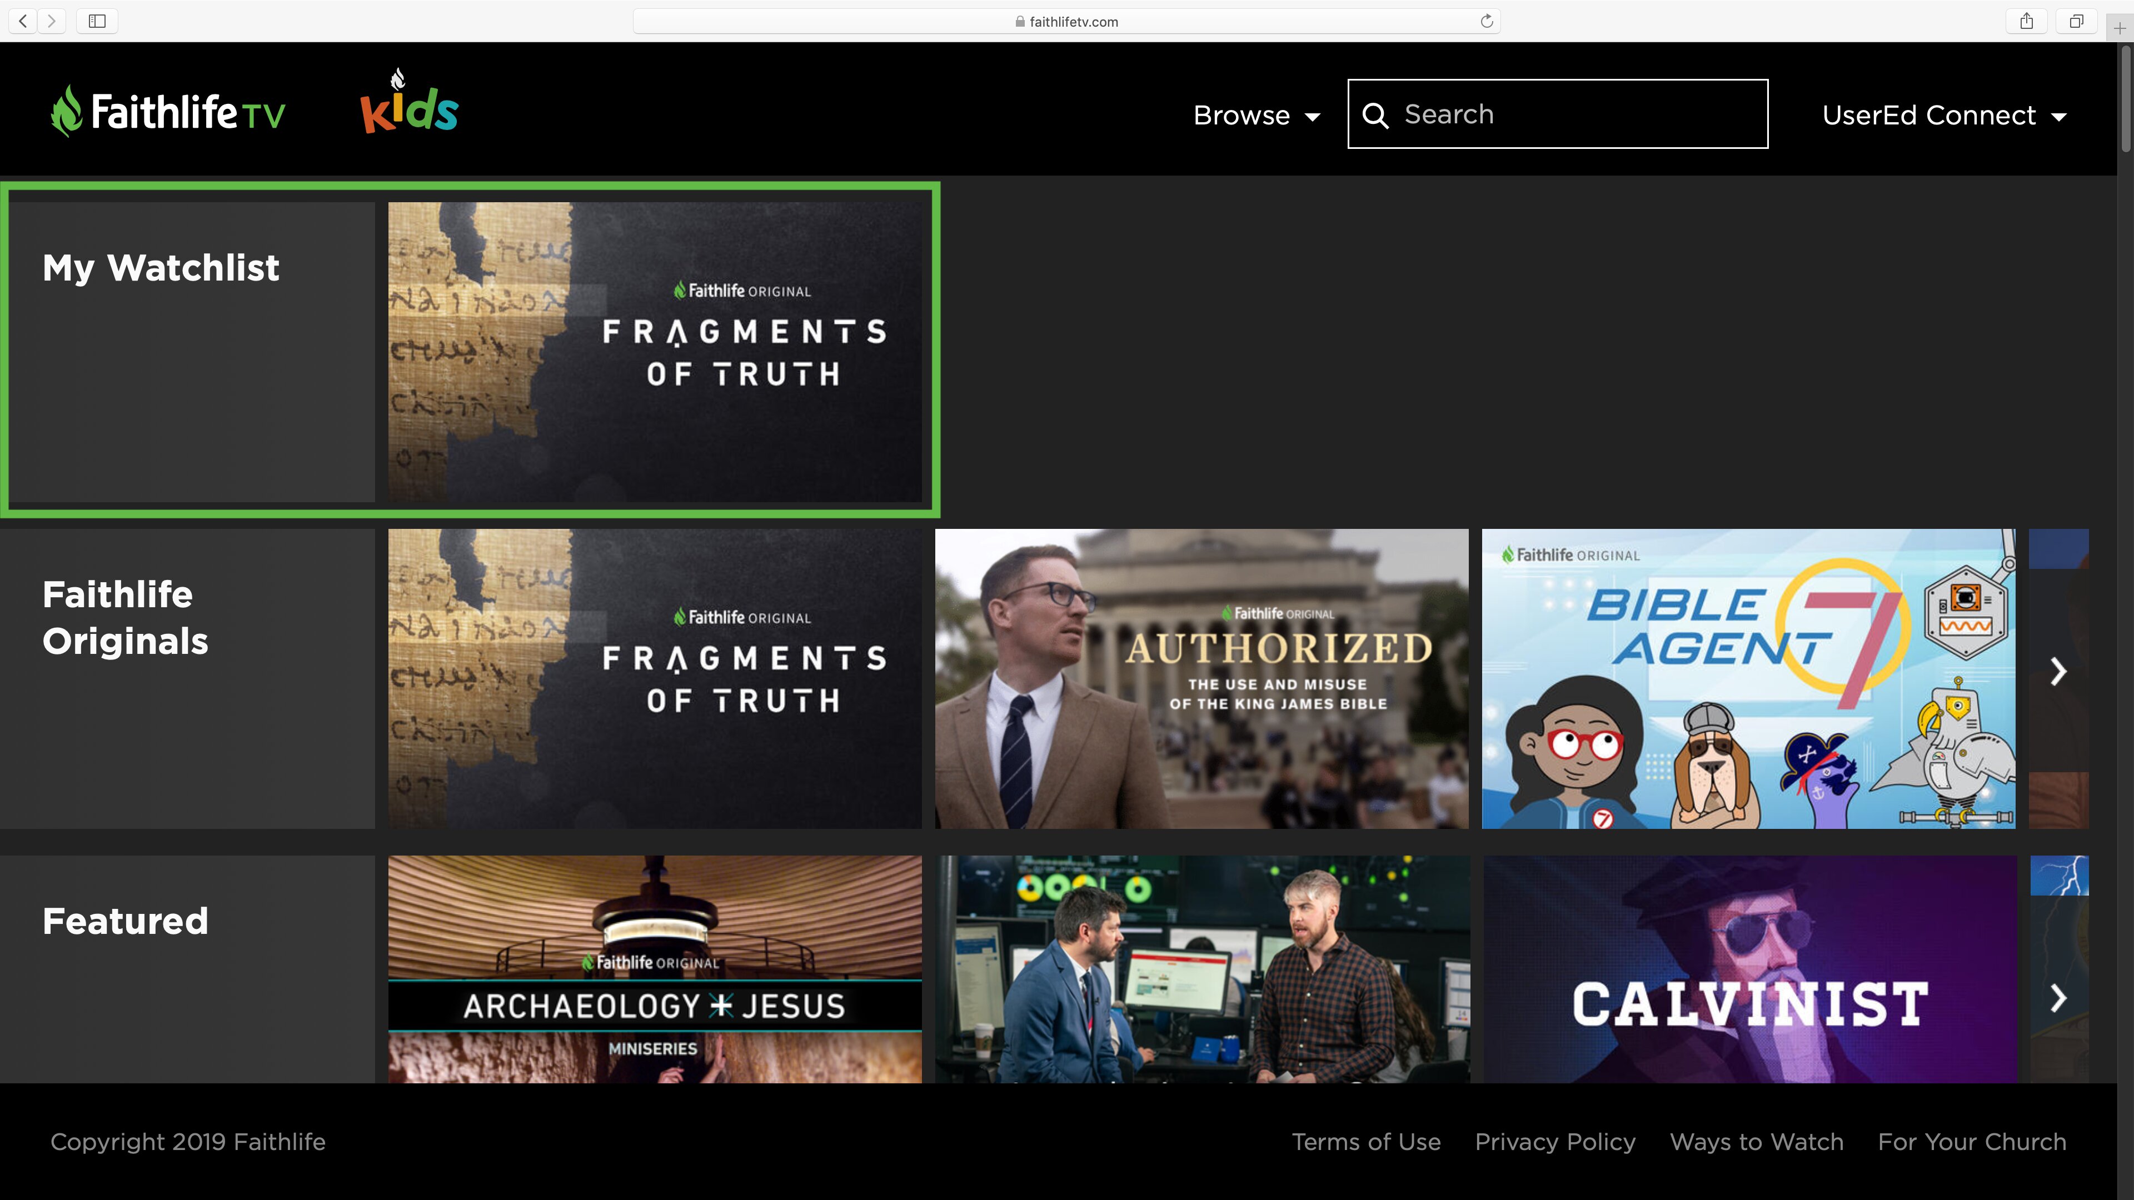The width and height of the screenshot is (2134, 1200).
Task: Advance the Featured row with right chevron
Action: coord(2058,998)
